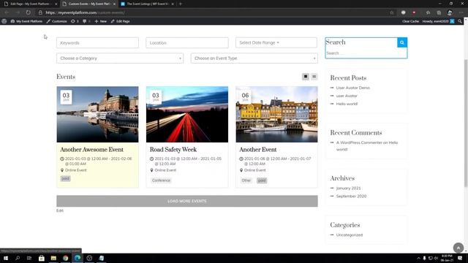Open the updates counter in admin bar

click(75, 21)
